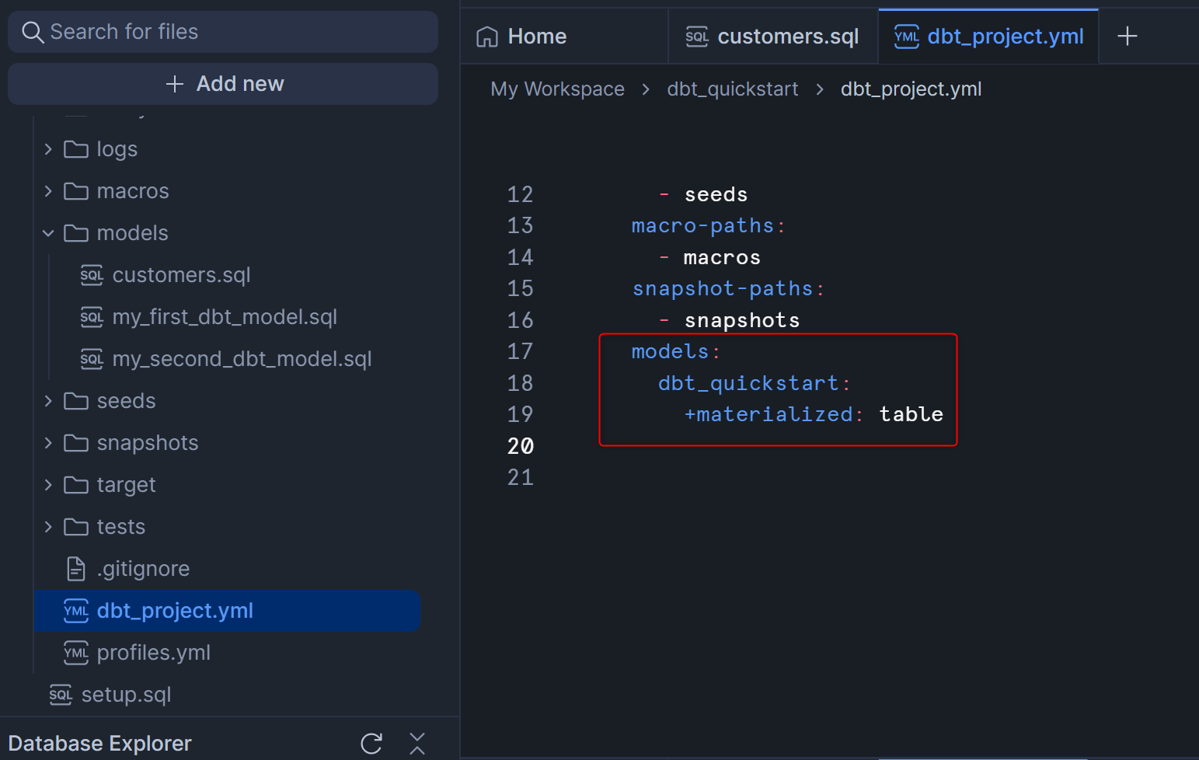Click the Add new button
Image resolution: width=1199 pixels, height=760 pixels.
pos(223,84)
